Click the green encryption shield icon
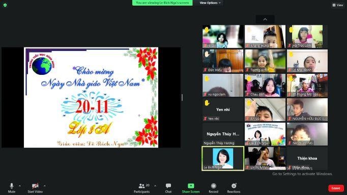347x195 pixels. [x=5, y=5]
